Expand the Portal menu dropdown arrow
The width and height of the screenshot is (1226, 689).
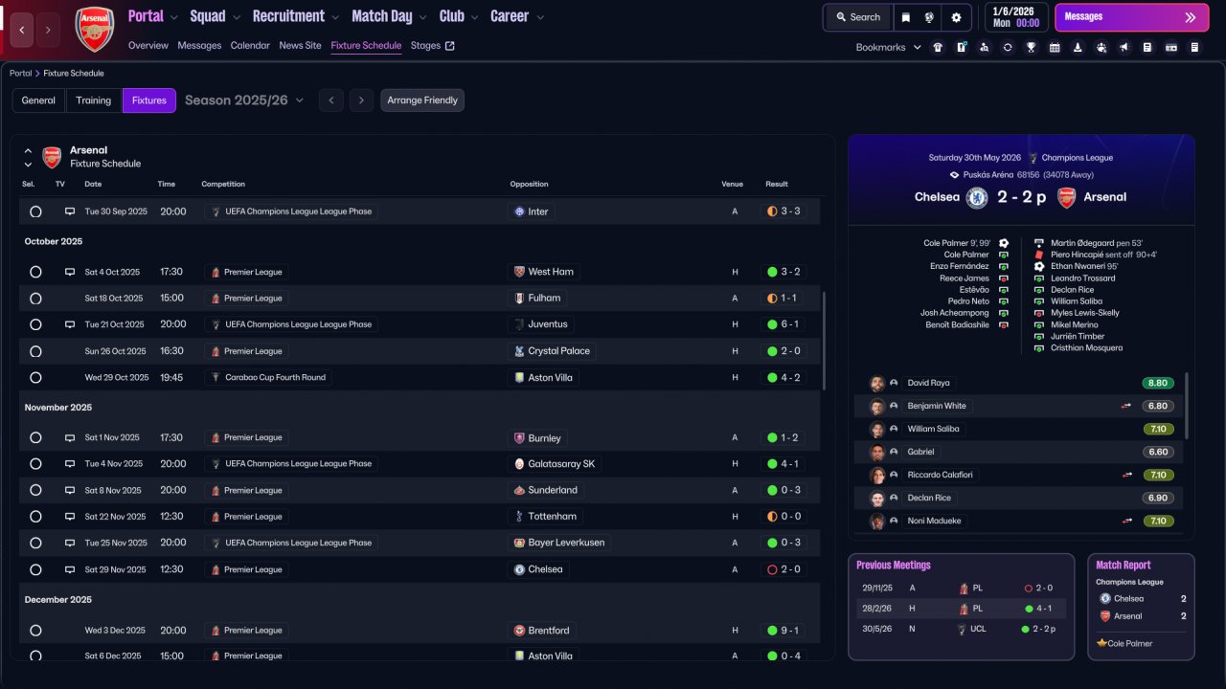pyautogui.click(x=173, y=17)
